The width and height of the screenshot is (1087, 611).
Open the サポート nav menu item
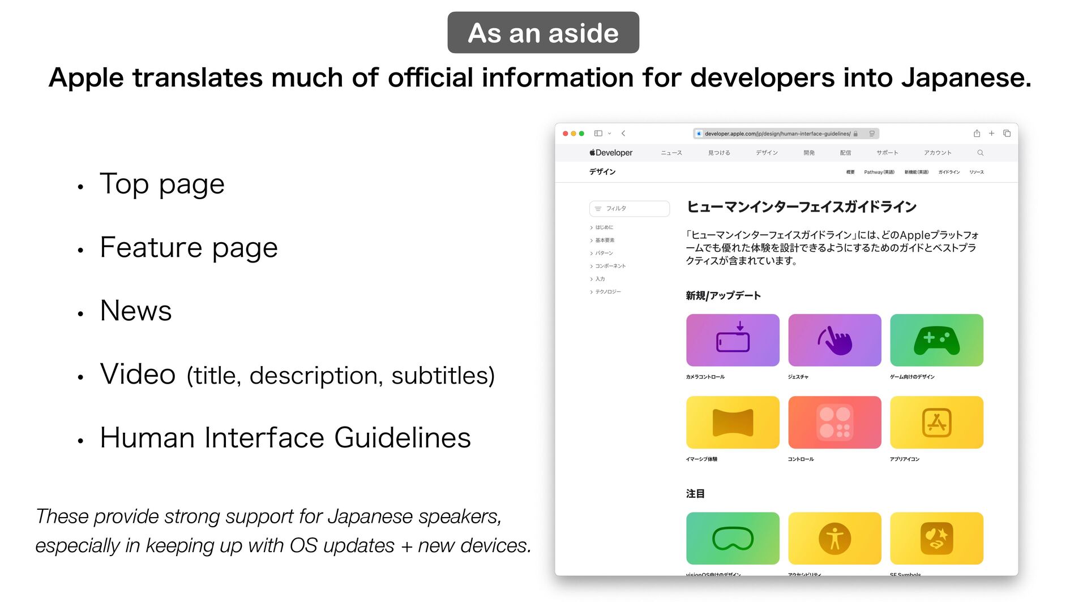pos(887,153)
